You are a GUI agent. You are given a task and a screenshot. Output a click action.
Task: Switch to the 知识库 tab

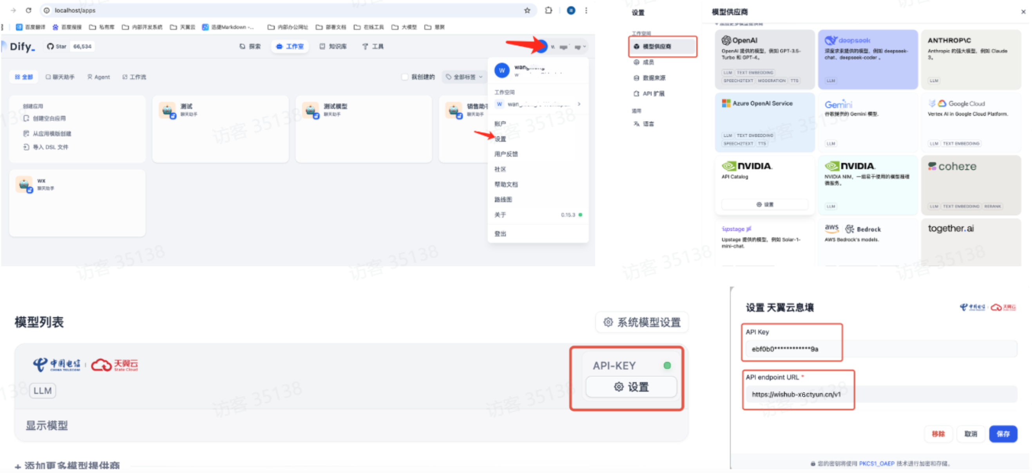point(333,47)
